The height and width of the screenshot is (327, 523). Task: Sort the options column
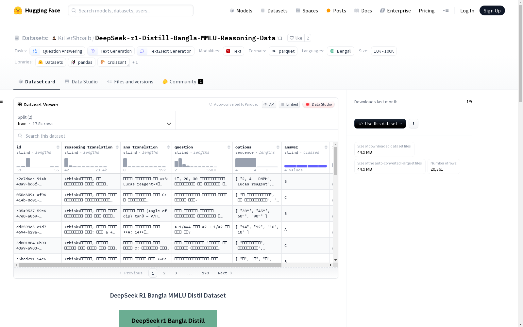click(278, 147)
